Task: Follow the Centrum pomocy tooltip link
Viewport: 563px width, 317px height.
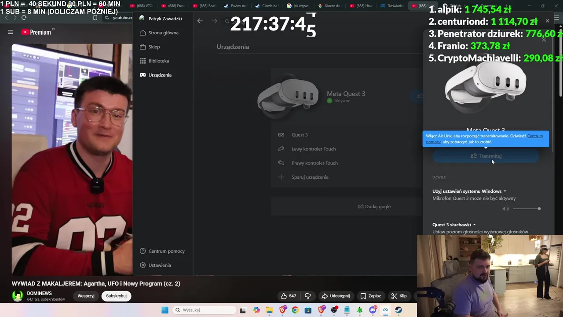Action: pyautogui.click(x=534, y=136)
